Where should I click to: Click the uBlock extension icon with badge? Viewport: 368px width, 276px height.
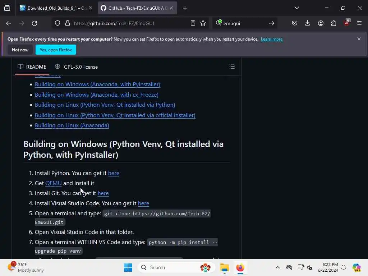click(x=347, y=23)
